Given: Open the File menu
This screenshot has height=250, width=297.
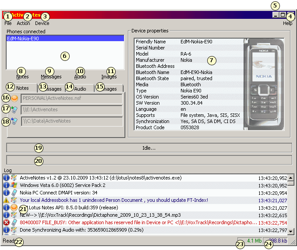Looking at the screenshot, I should [8, 23].
